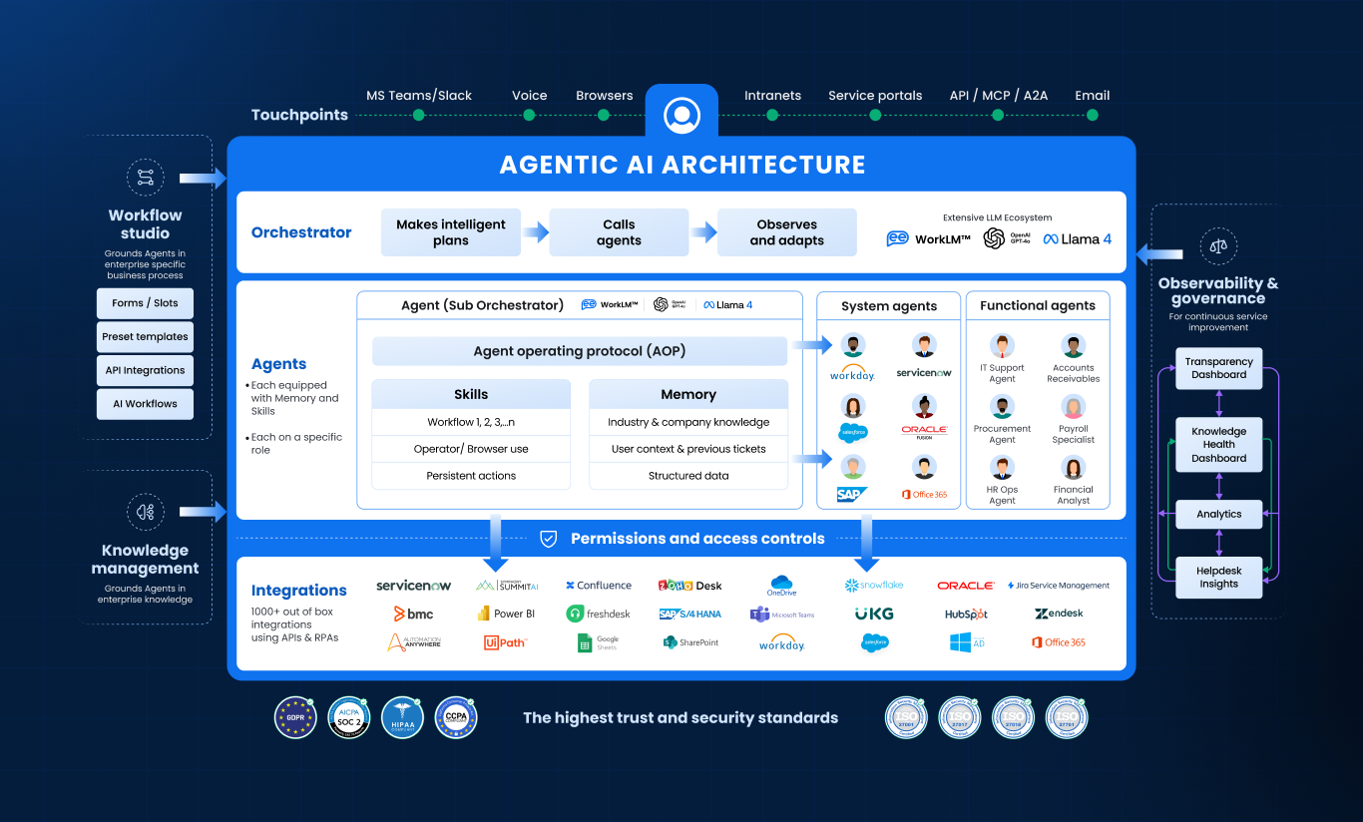Click the user avatar touchpoint icon at top
This screenshot has width=1363, height=822.
click(x=681, y=113)
